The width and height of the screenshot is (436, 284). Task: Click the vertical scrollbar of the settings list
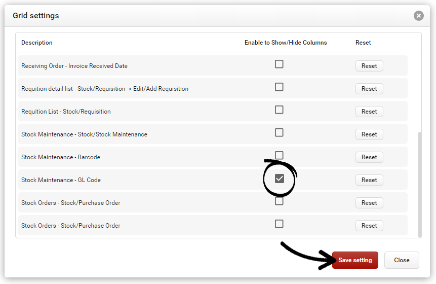[419, 183]
